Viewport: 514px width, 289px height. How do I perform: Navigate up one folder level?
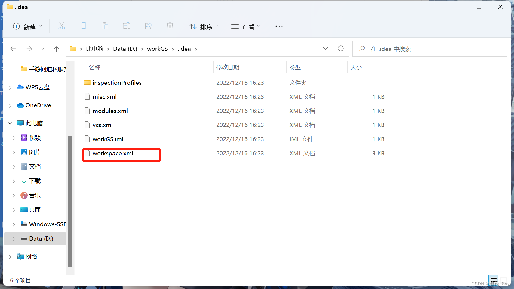tap(57, 49)
